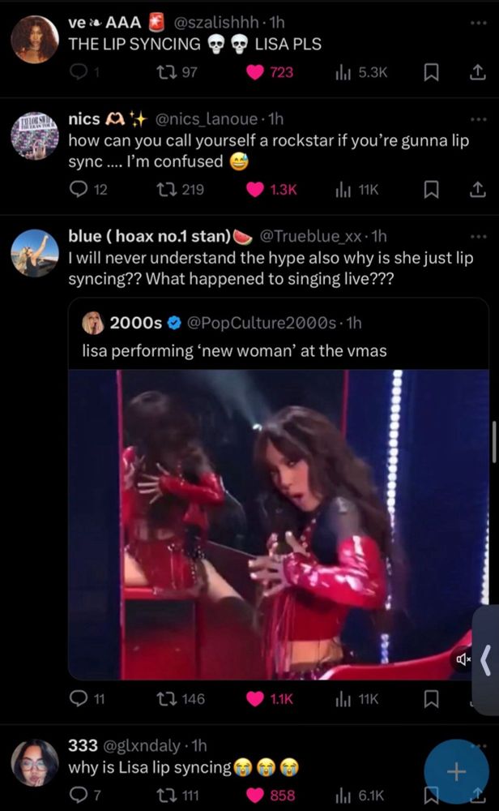Viewport: 499px width, 811px height.
Task: Unmute the embedded VMAs video
Action: tap(463, 659)
